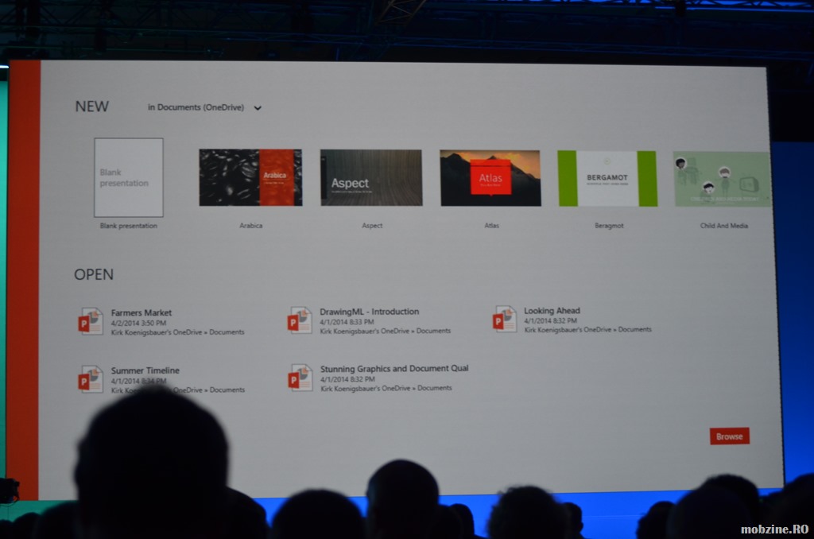Expand the 'in Documents (OneDrive)' location dropdown
Screen dimensions: 814x539
(257, 108)
